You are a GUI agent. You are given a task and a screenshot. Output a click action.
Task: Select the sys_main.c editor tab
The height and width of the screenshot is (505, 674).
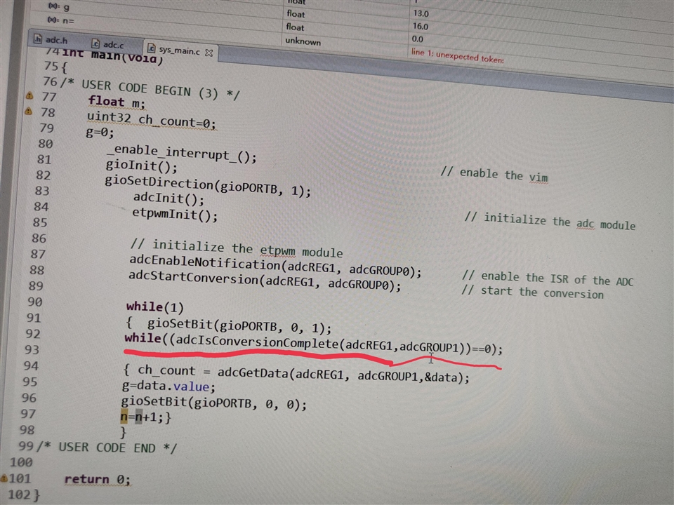pyautogui.click(x=180, y=50)
